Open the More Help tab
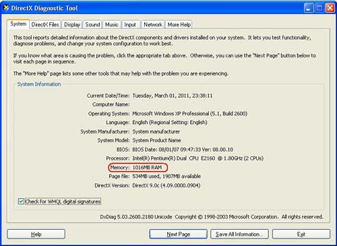 [179, 24]
